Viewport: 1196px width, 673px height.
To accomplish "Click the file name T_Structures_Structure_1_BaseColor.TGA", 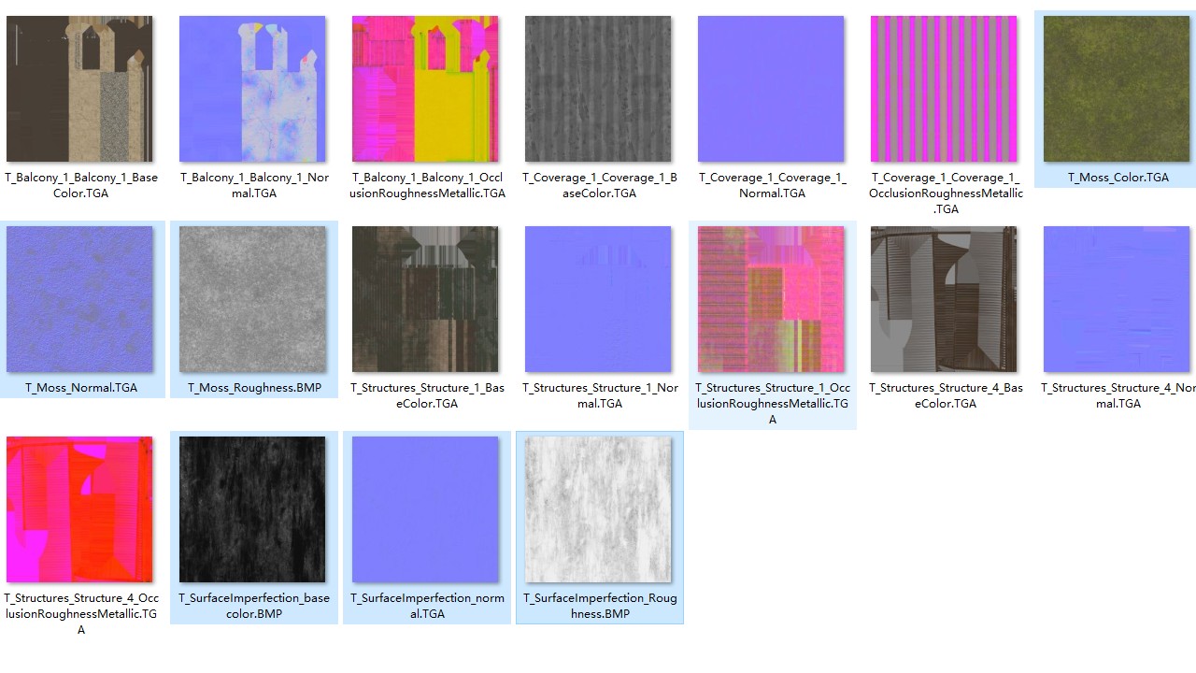I will (x=427, y=395).
